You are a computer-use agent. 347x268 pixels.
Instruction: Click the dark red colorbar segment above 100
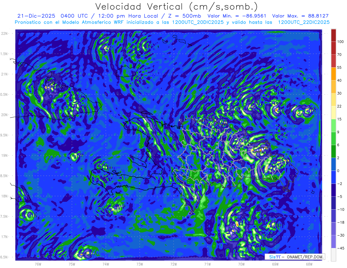pyautogui.click(x=333, y=35)
